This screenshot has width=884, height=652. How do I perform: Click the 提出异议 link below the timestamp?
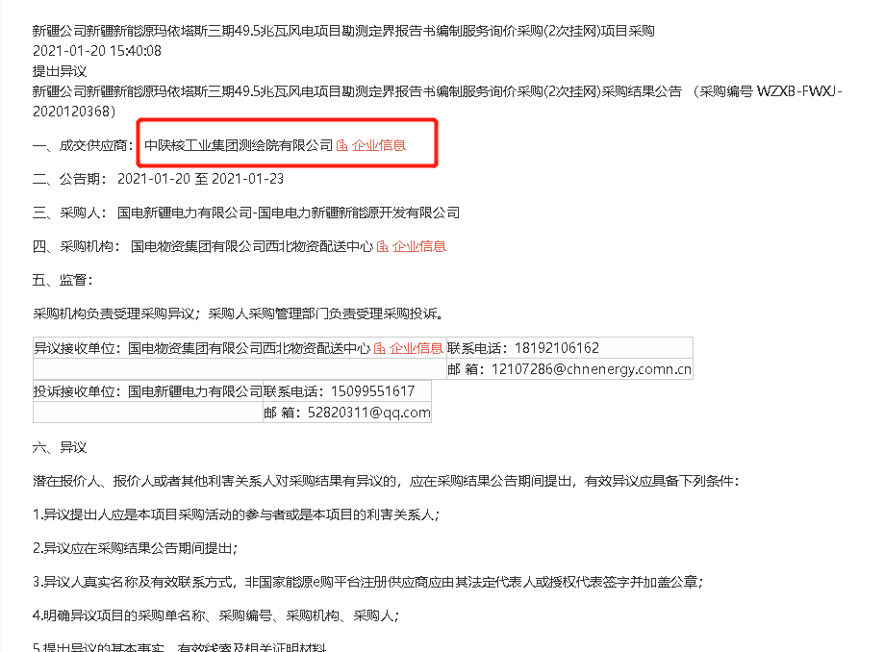(60, 71)
